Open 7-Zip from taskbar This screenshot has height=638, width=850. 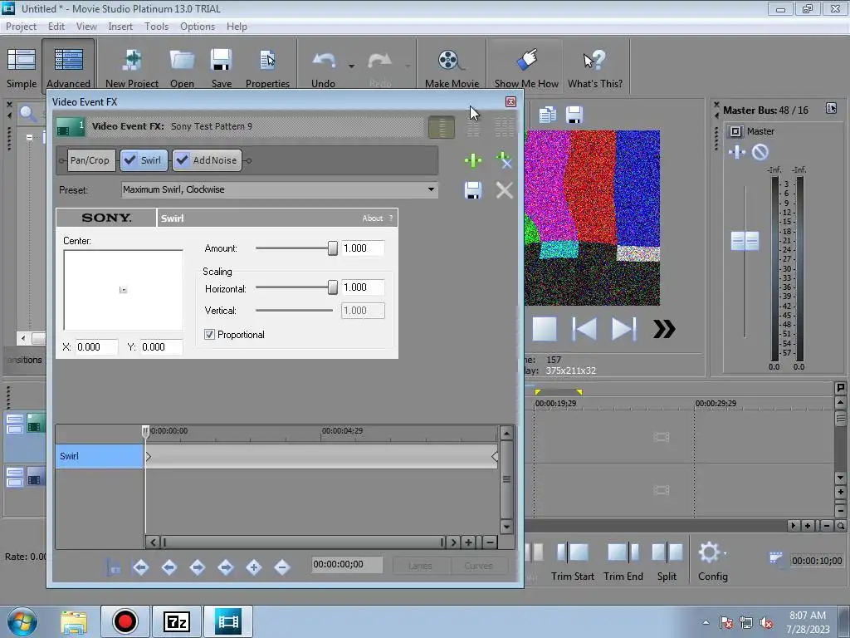(x=177, y=621)
